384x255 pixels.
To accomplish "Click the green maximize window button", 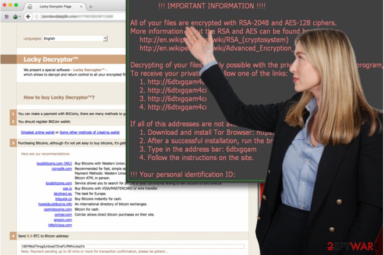I will pos(16,5).
